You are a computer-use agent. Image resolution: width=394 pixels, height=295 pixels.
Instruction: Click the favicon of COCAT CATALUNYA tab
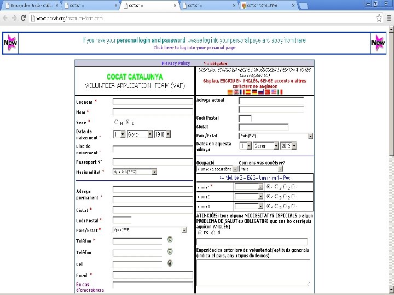[244, 5]
